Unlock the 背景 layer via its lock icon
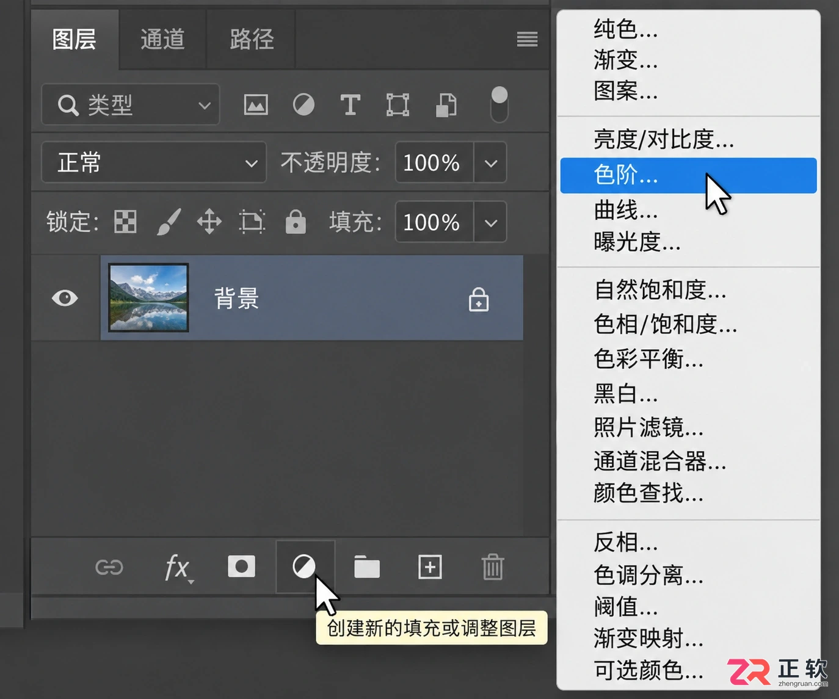Image resolution: width=839 pixels, height=699 pixels. [x=479, y=299]
